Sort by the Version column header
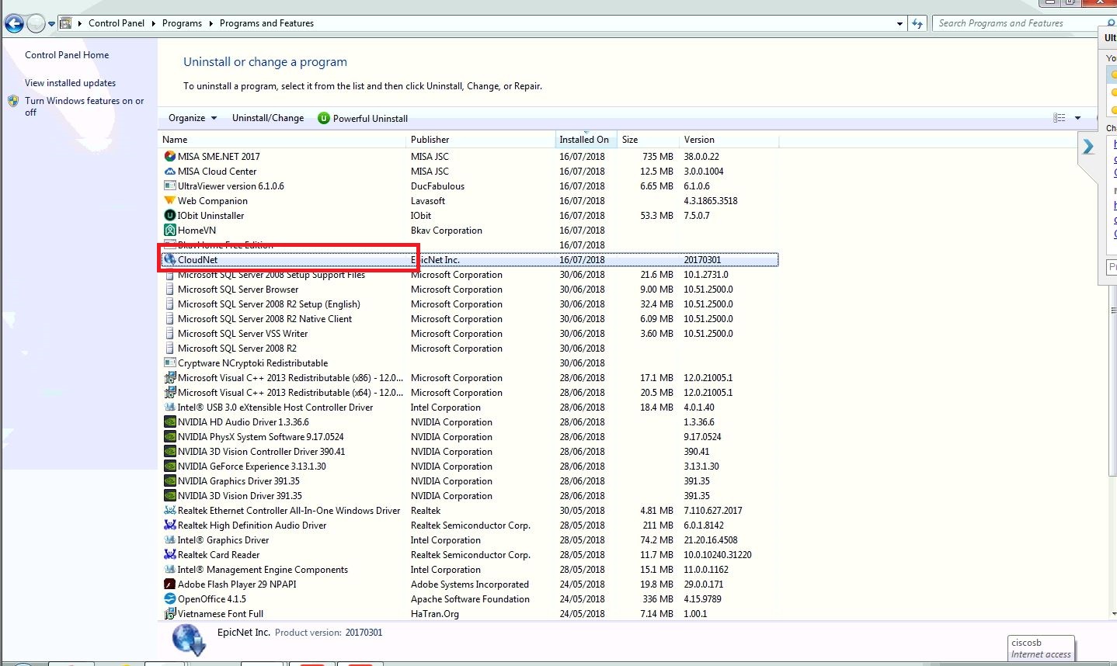The height and width of the screenshot is (666, 1117). (x=729, y=140)
